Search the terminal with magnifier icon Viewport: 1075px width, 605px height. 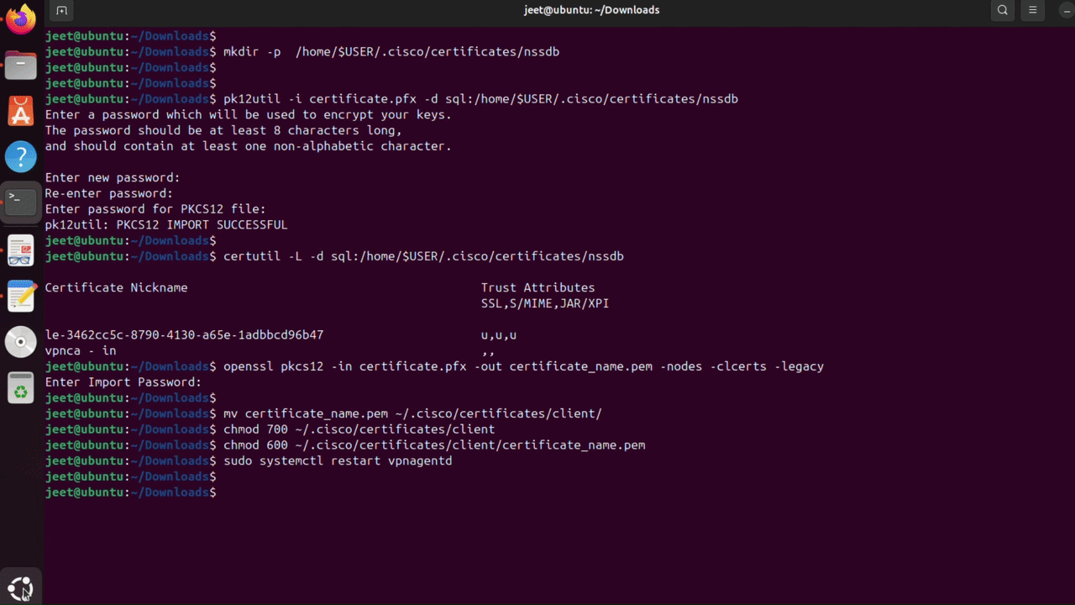[x=1003, y=10]
